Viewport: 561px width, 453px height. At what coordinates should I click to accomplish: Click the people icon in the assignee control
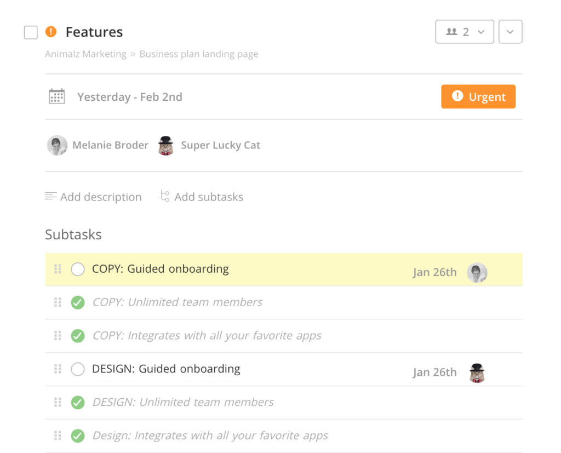(453, 31)
